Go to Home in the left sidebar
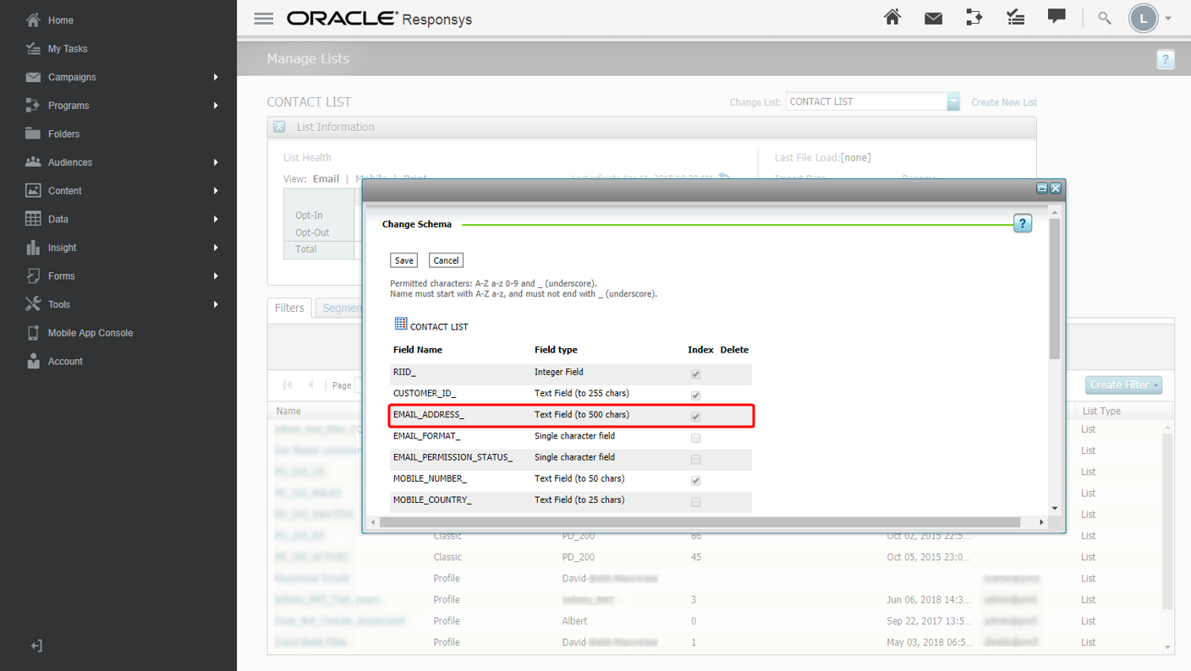 coord(60,20)
